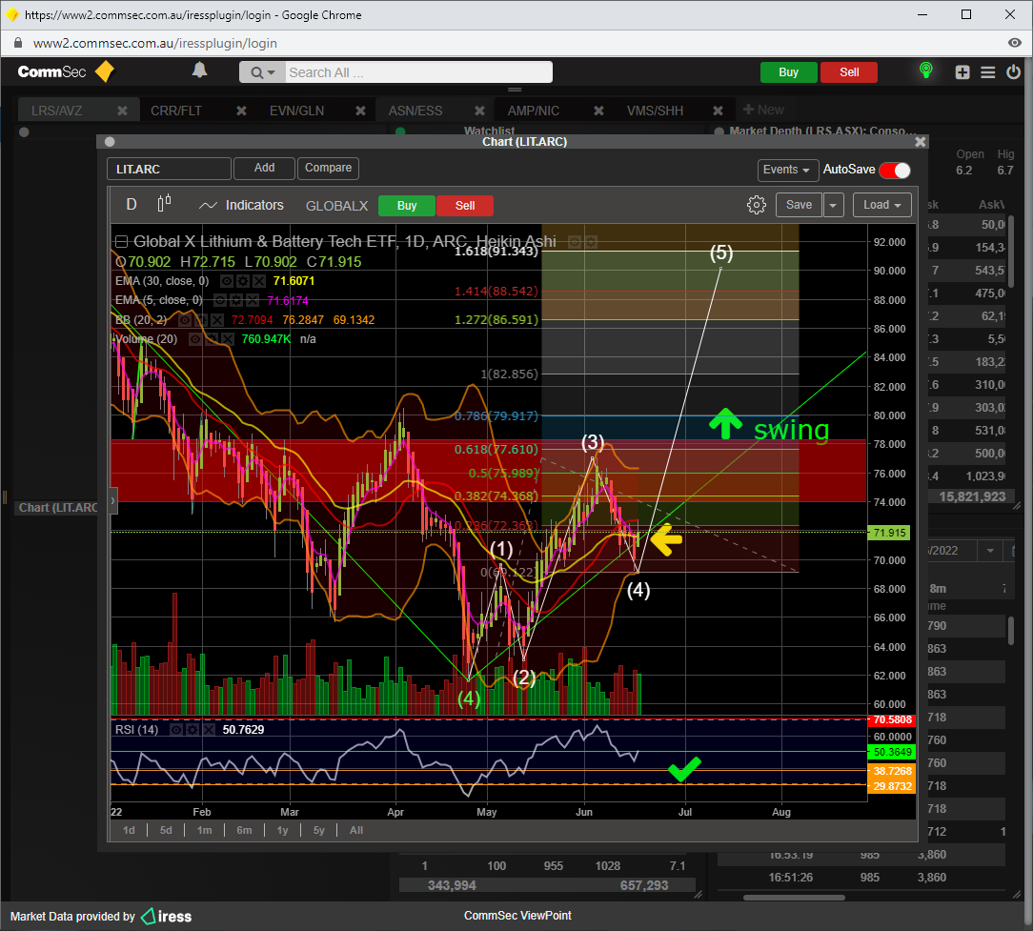The width and height of the screenshot is (1033, 931).
Task: Remove the RSI (14) indicator
Action: [x=208, y=730]
